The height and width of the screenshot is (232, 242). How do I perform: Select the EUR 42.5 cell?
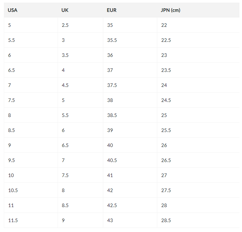click(112, 205)
